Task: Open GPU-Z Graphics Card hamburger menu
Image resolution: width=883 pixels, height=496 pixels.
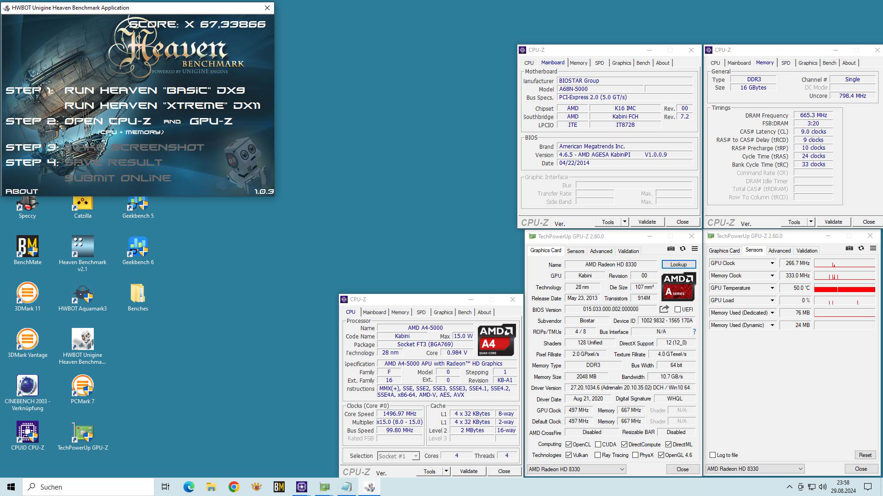Action: tap(694, 248)
